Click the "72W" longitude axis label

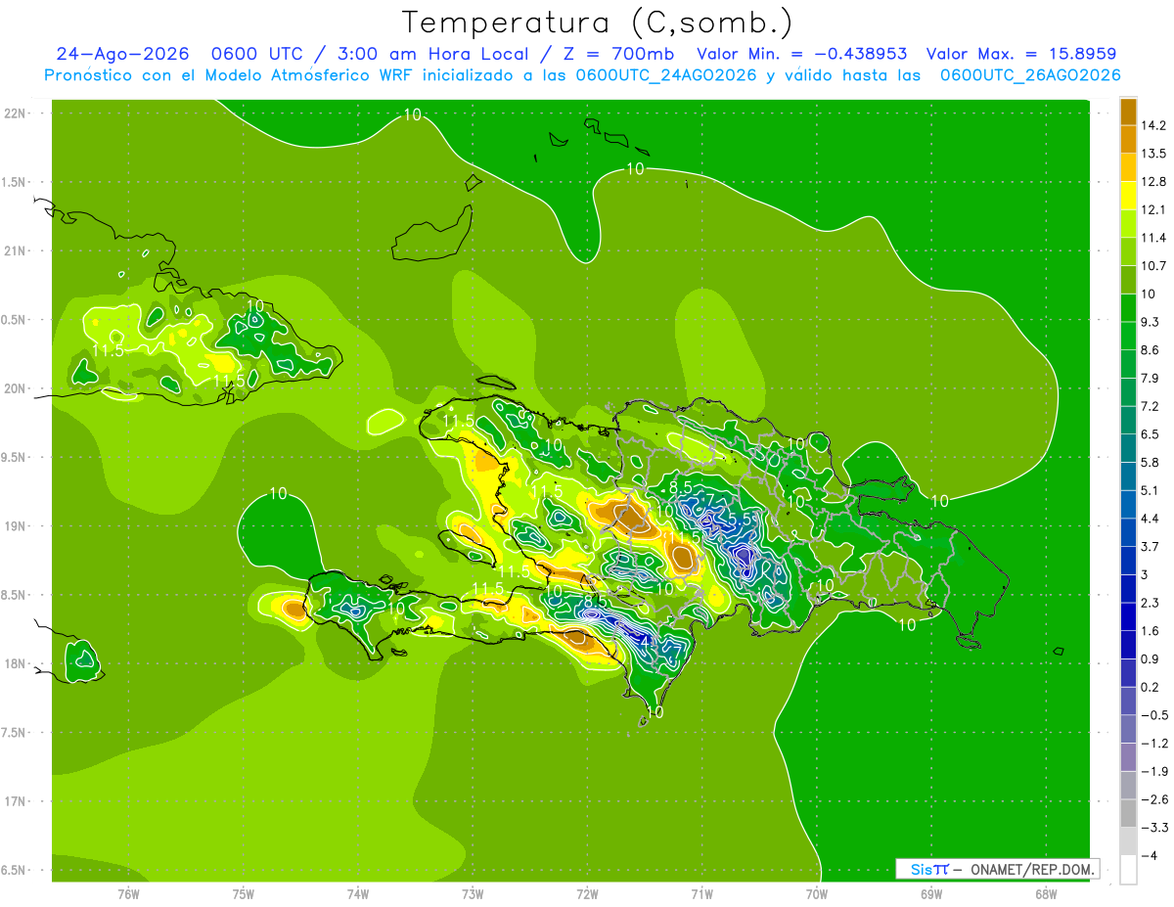587,893
